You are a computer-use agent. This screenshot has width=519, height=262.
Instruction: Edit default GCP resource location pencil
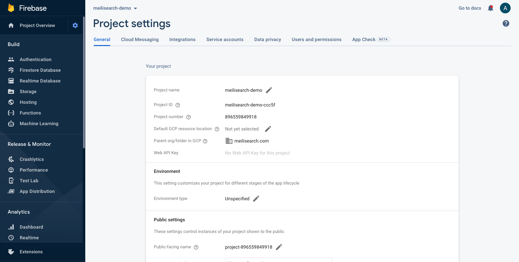tap(268, 129)
